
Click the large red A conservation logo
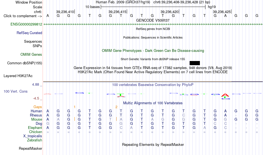(225, 95)
